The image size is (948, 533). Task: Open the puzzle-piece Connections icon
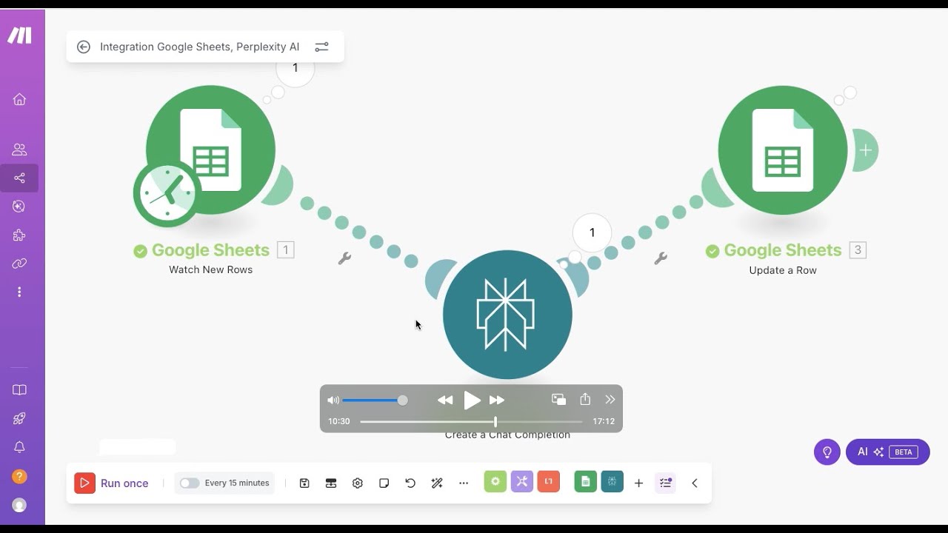click(20, 235)
